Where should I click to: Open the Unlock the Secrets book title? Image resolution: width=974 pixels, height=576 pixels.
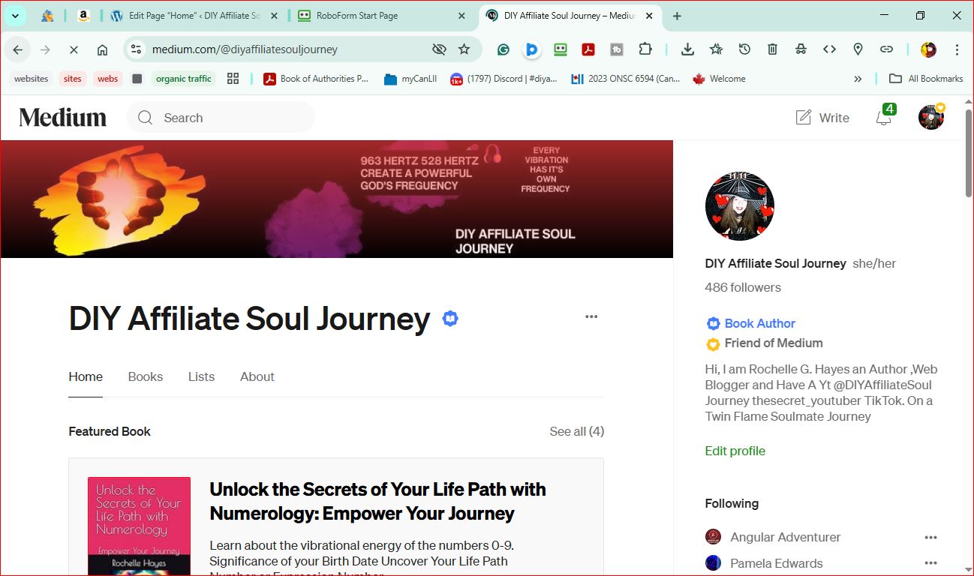coord(377,501)
